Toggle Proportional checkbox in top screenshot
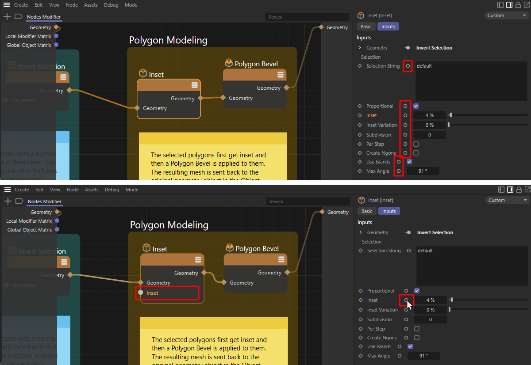The height and width of the screenshot is (365, 531). pos(416,106)
